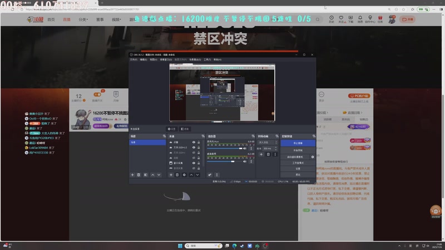Add a new scene in OBS Scenes panel

tap(132, 175)
